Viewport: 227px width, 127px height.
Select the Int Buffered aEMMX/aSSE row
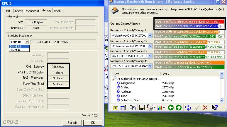165,79
